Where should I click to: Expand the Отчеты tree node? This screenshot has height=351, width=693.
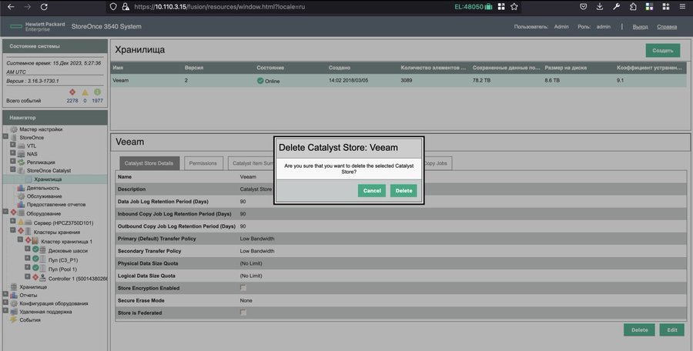tap(5, 294)
